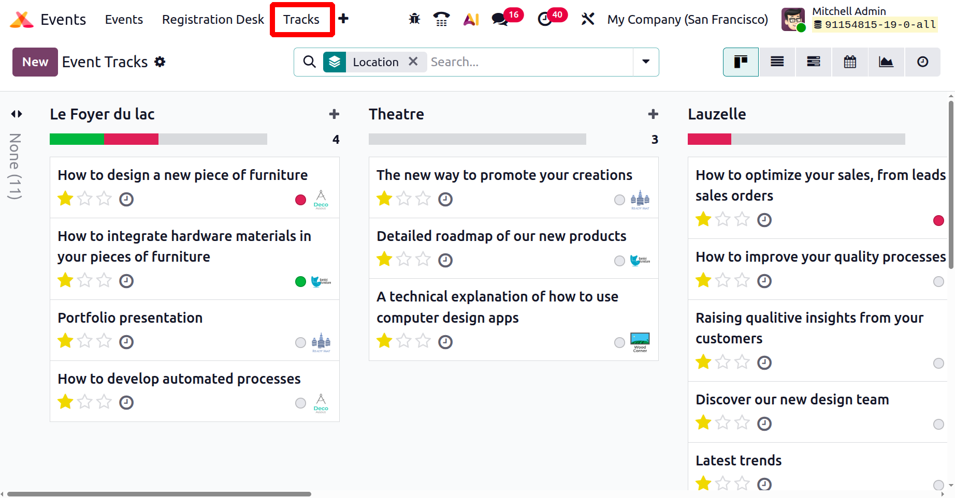The width and height of the screenshot is (955, 498).
Task: Toggle state dot on Detailed roadmap card
Action: [619, 261]
